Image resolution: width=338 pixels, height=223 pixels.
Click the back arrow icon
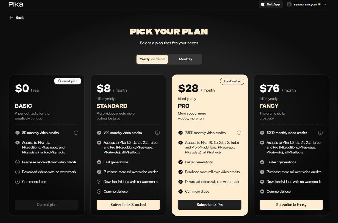[11, 18]
